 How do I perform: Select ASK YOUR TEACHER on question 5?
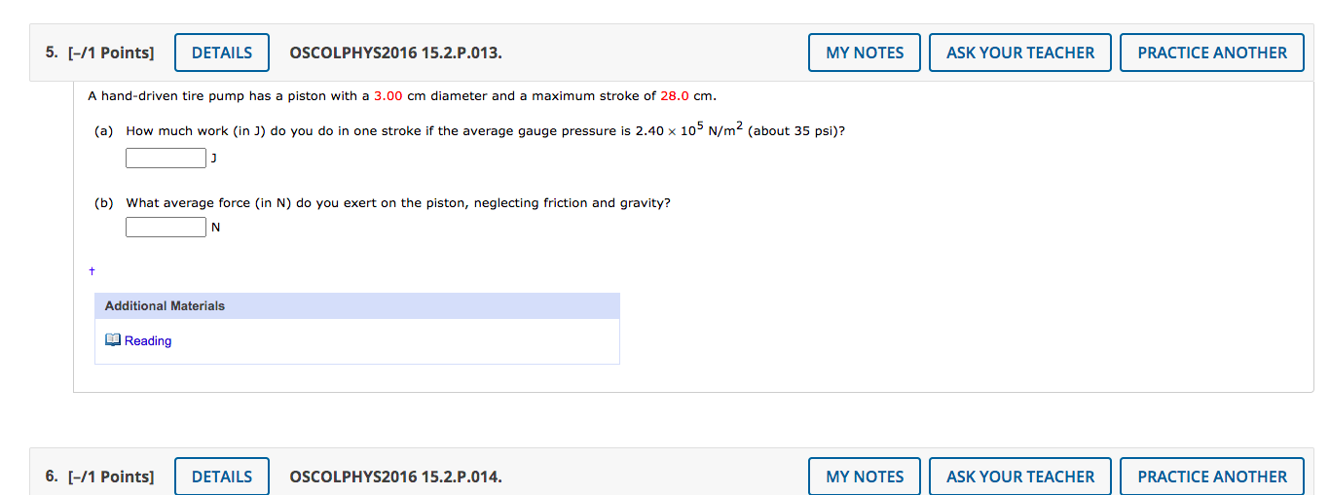(1020, 53)
